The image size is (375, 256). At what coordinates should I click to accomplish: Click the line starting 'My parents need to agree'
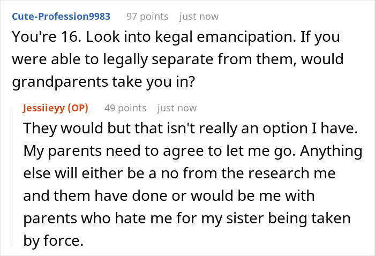coord(193,151)
